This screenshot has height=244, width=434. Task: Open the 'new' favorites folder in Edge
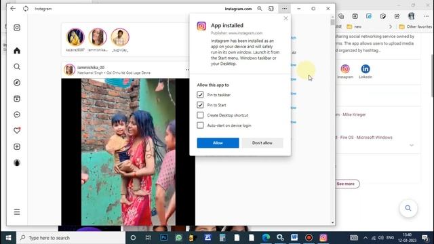(354, 27)
